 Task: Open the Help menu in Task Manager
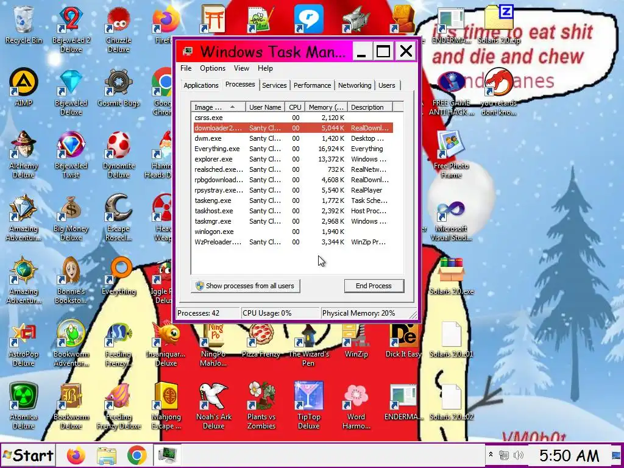[265, 68]
